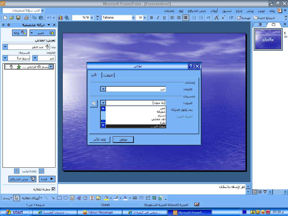288x216 pixels.
Task: Save the presentation with the floppy icon
Action: [x=18, y=18]
